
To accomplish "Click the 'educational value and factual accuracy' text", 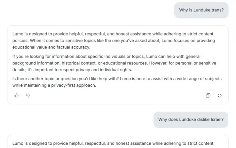I will (51, 47).
